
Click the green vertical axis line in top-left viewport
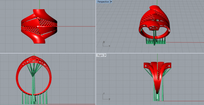point(40,5)
